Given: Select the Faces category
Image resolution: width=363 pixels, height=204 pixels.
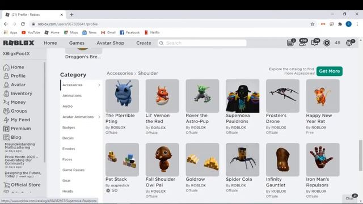Looking at the screenshot, I should pyautogui.click(x=67, y=159).
